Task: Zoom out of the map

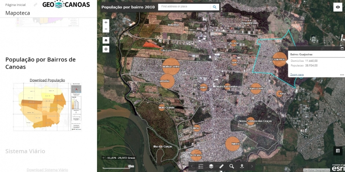Action: 106,29
